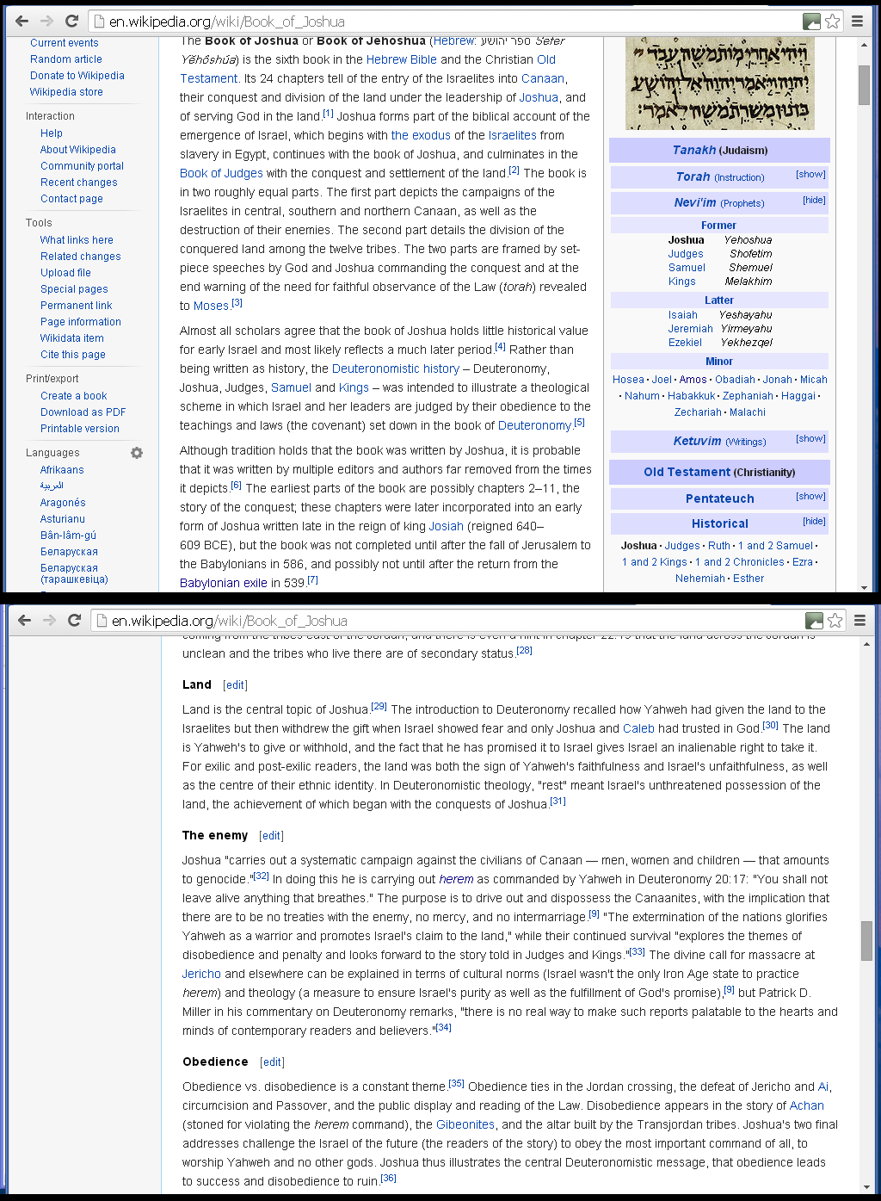The height and width of the screenshot is (1201, 881).
Task: Open Ezekiel link in Latter prophets
Action: [x=685, y=343]
